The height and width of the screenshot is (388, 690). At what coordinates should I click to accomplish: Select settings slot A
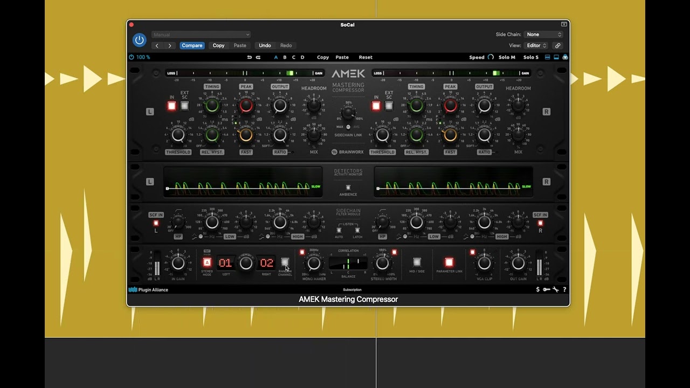(276, 57)
